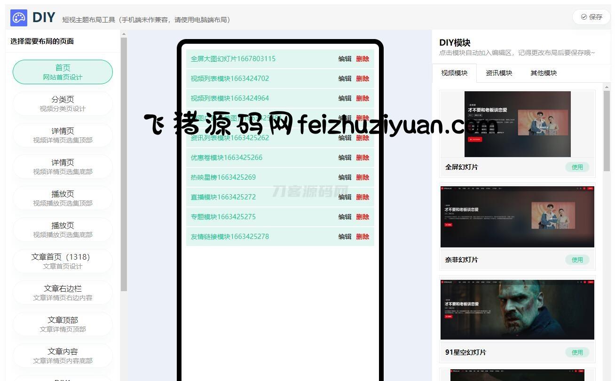615x381 pixels.
Task: Switch to the 资讯模块 tab
Action: pos(499,73)
